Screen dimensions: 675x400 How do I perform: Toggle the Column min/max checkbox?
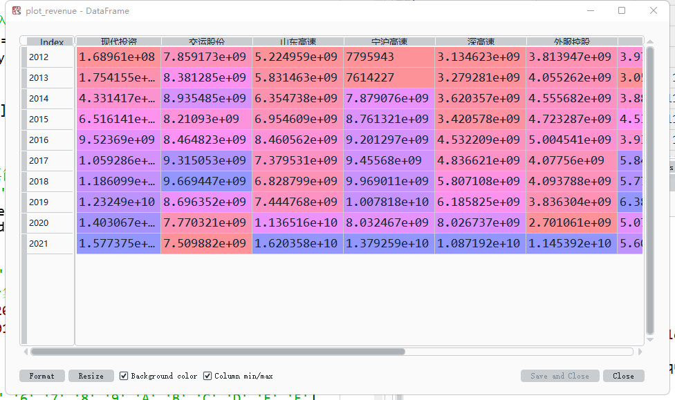coord(207,376)
